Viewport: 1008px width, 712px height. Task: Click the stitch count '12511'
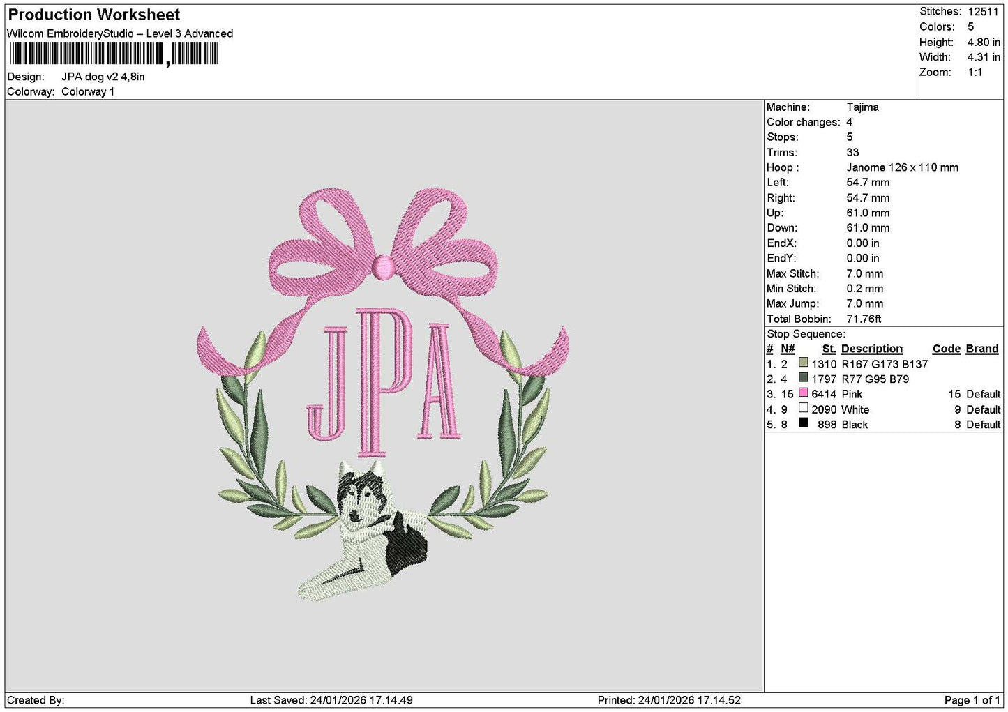[983, 11]
